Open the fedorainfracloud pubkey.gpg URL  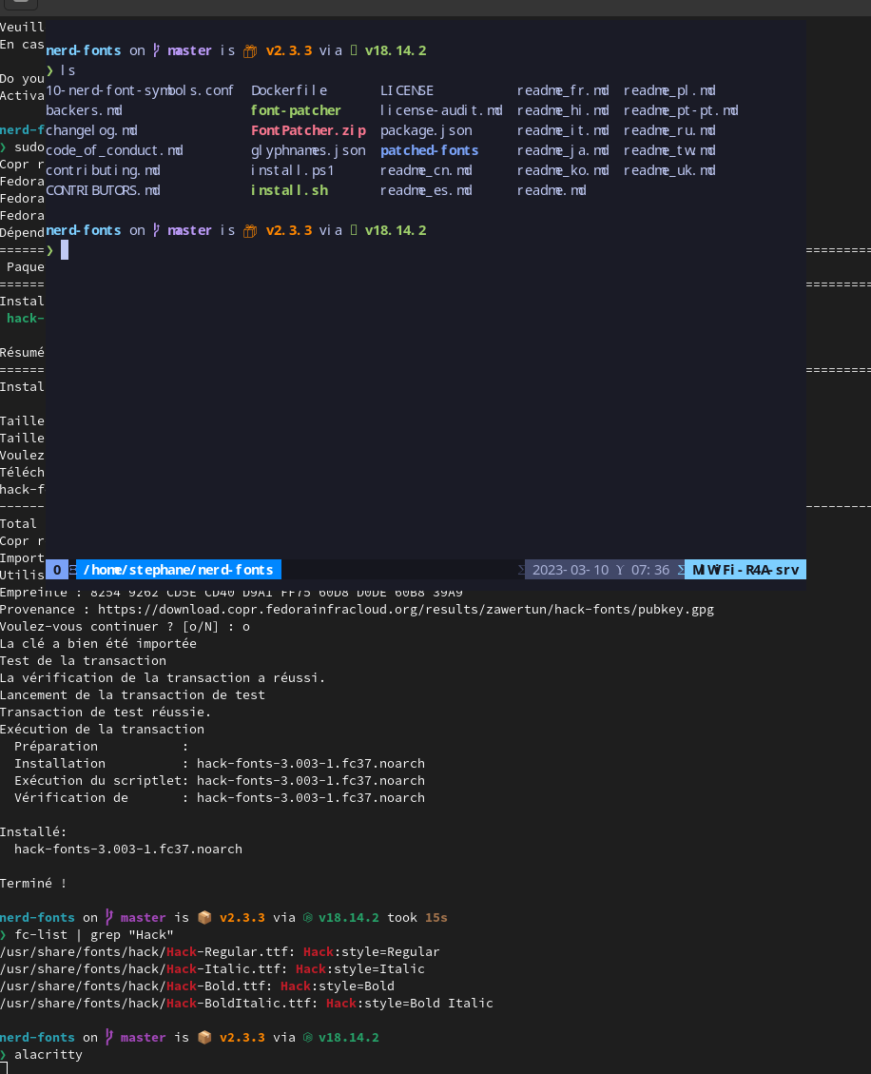[405, 609]
